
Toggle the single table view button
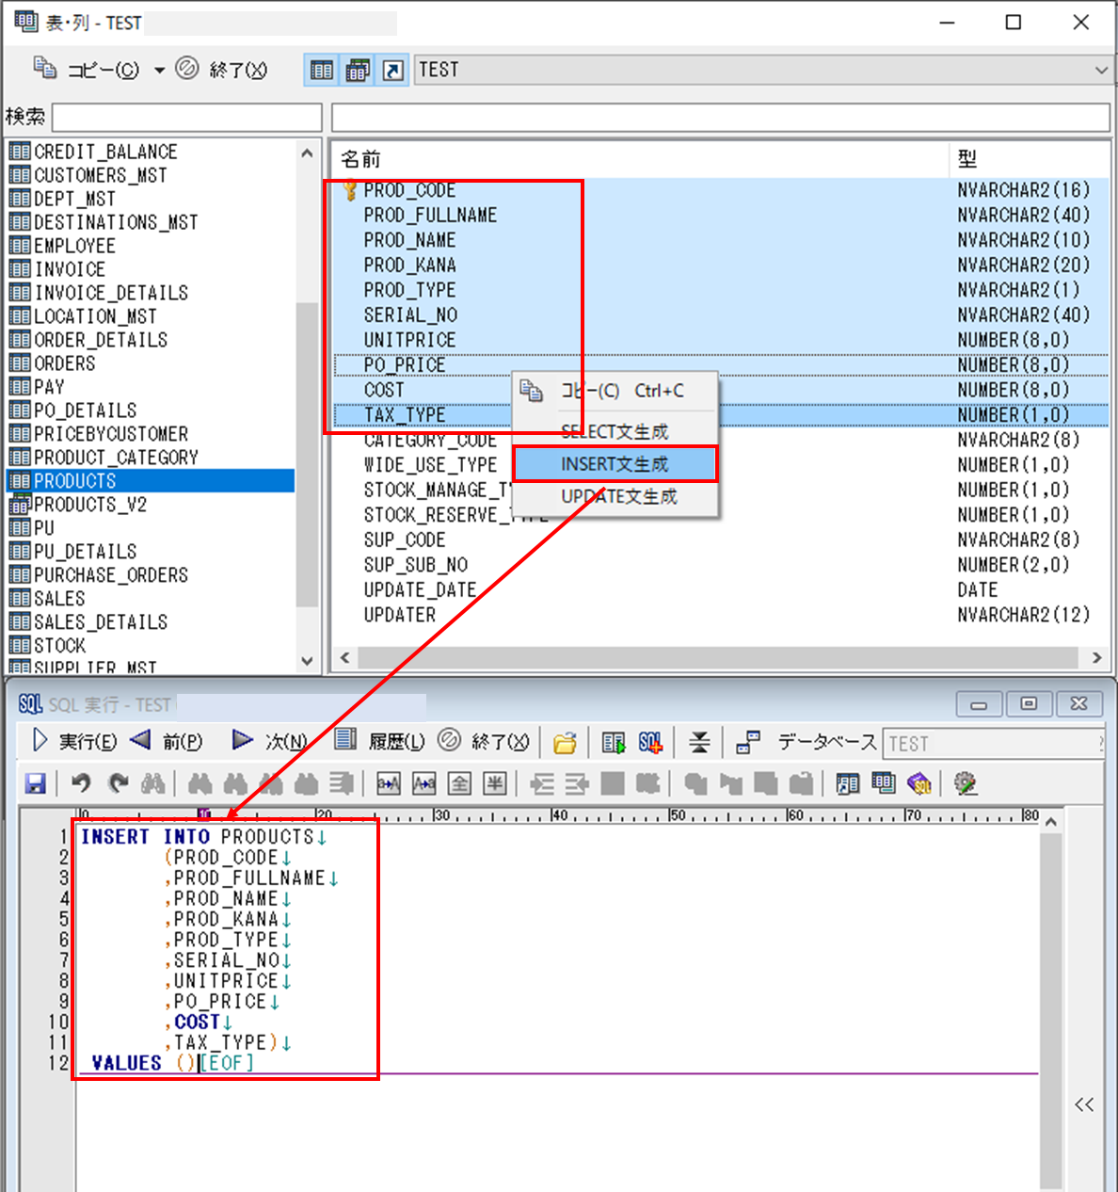321,70
